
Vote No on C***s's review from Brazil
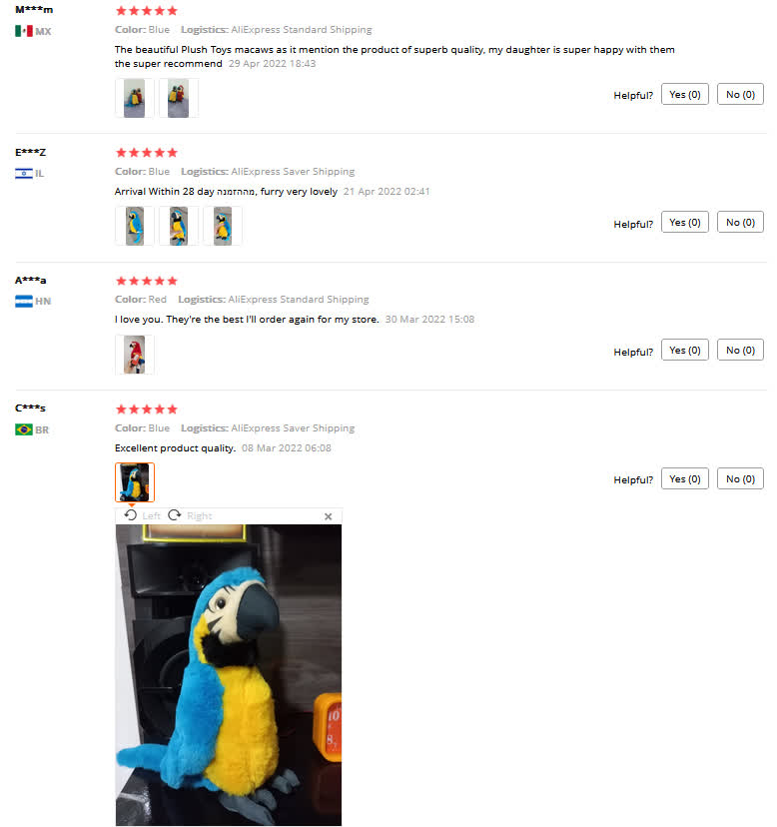pyautogui.click(x=740, y=478)
